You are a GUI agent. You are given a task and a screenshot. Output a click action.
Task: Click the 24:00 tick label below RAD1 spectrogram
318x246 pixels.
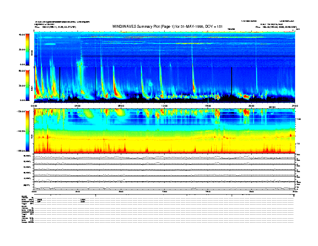click(295, 106)
